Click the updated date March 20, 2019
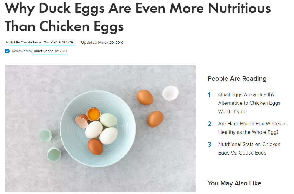Image resolution: width=294 pixels, height=194 pixels. click(111, 43)
